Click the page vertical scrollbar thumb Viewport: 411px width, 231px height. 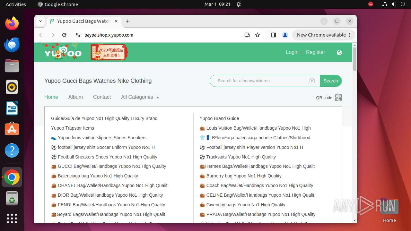tap(354, 59)
